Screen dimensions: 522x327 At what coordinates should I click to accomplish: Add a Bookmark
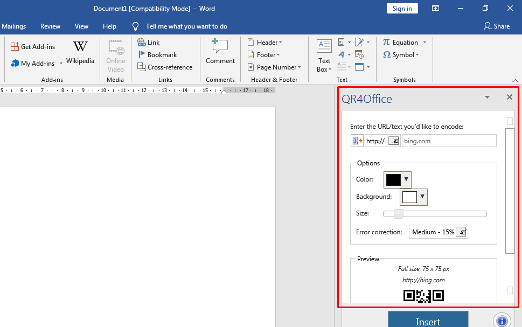pyautogui.click(x=157, y=54)
